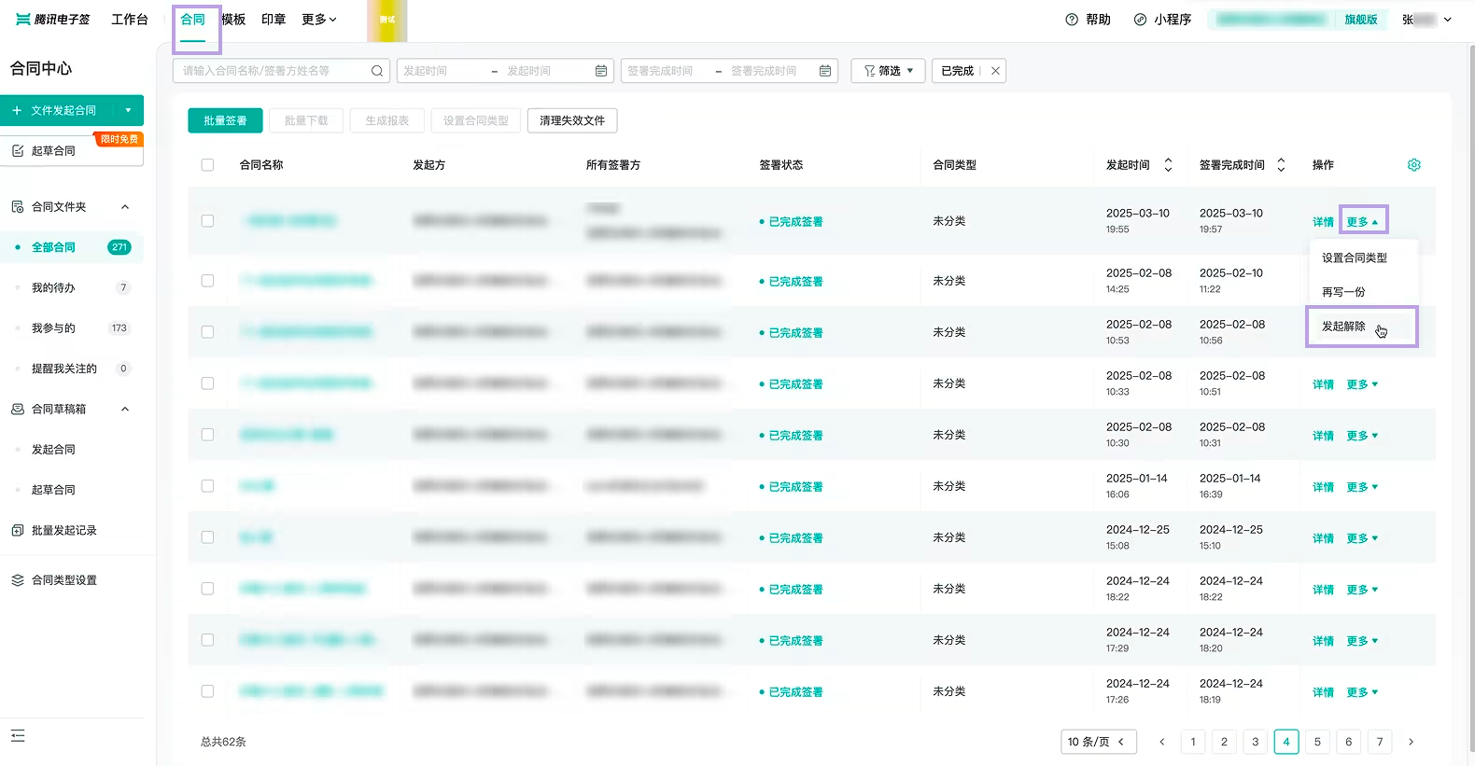Toggle the select-all header checkbox
This screenshot has height=766, width=1475.
click(207, 165)
